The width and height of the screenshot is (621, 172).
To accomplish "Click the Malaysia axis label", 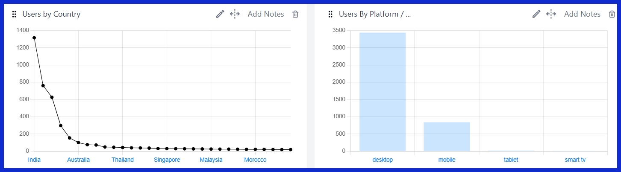I will pos(211,160).
